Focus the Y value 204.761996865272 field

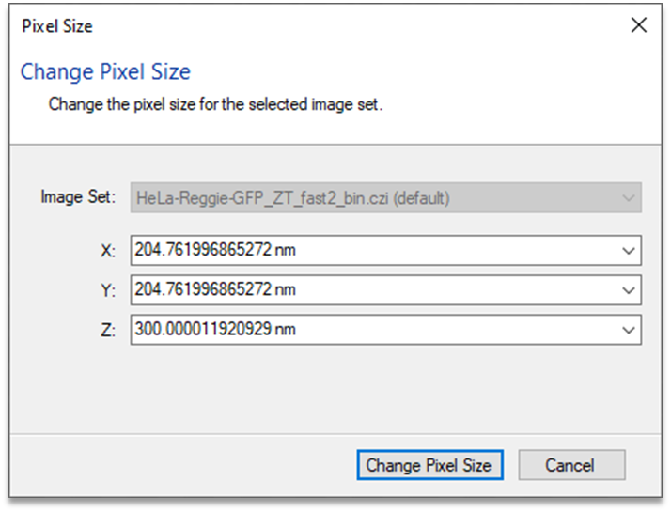tap(385, 290)
